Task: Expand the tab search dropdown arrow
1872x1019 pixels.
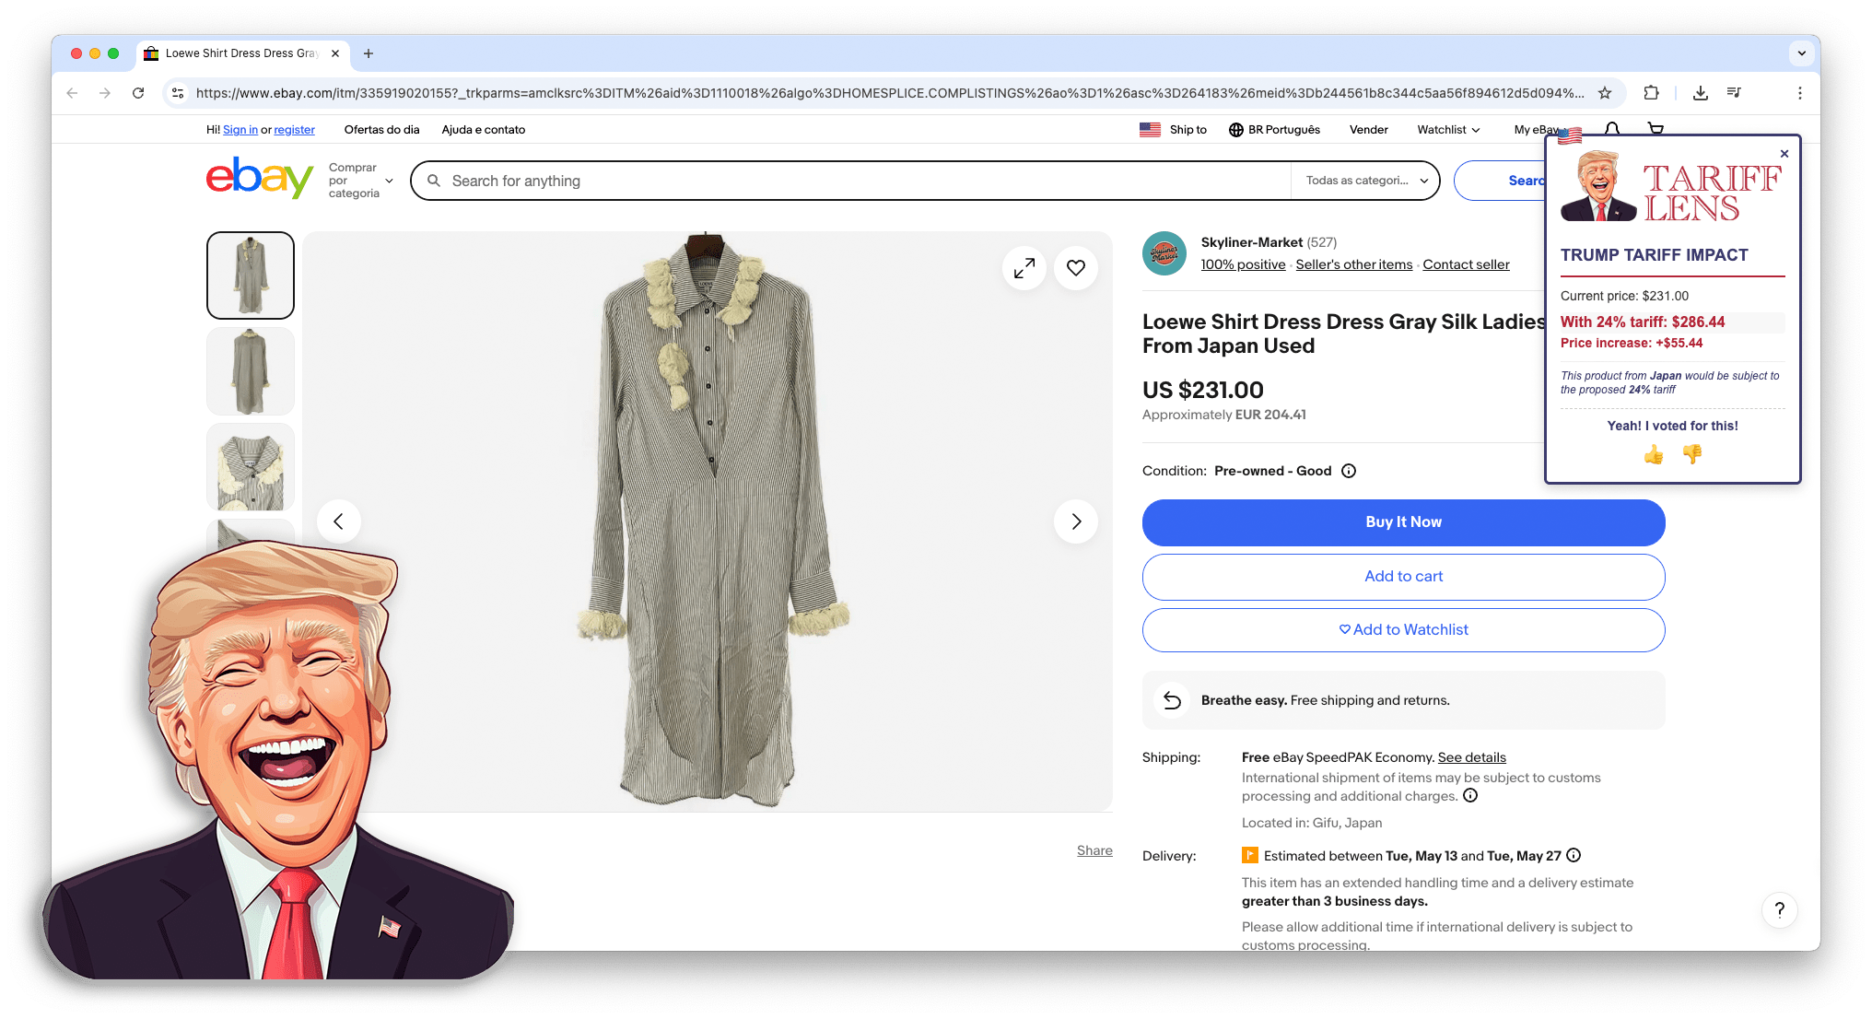Action: click(1801, 53)
